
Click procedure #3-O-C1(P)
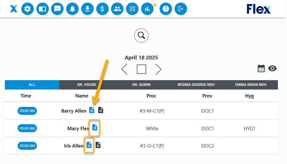coord(152,146)
